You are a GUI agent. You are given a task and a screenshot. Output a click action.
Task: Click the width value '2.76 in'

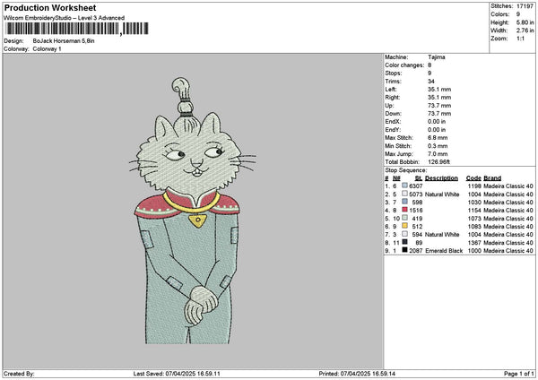tap(525, 30)
